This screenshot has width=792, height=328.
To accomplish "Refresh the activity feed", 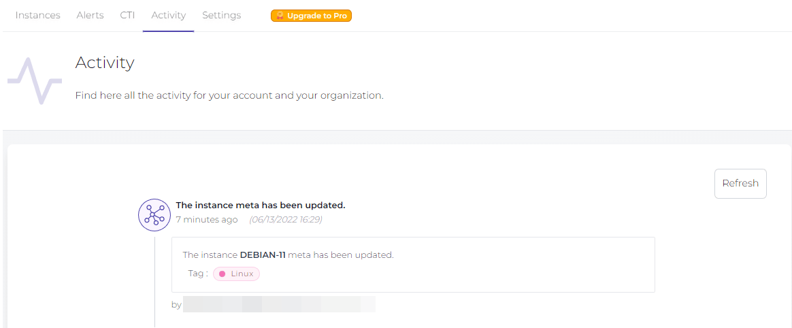I will [x=740, y=183].
